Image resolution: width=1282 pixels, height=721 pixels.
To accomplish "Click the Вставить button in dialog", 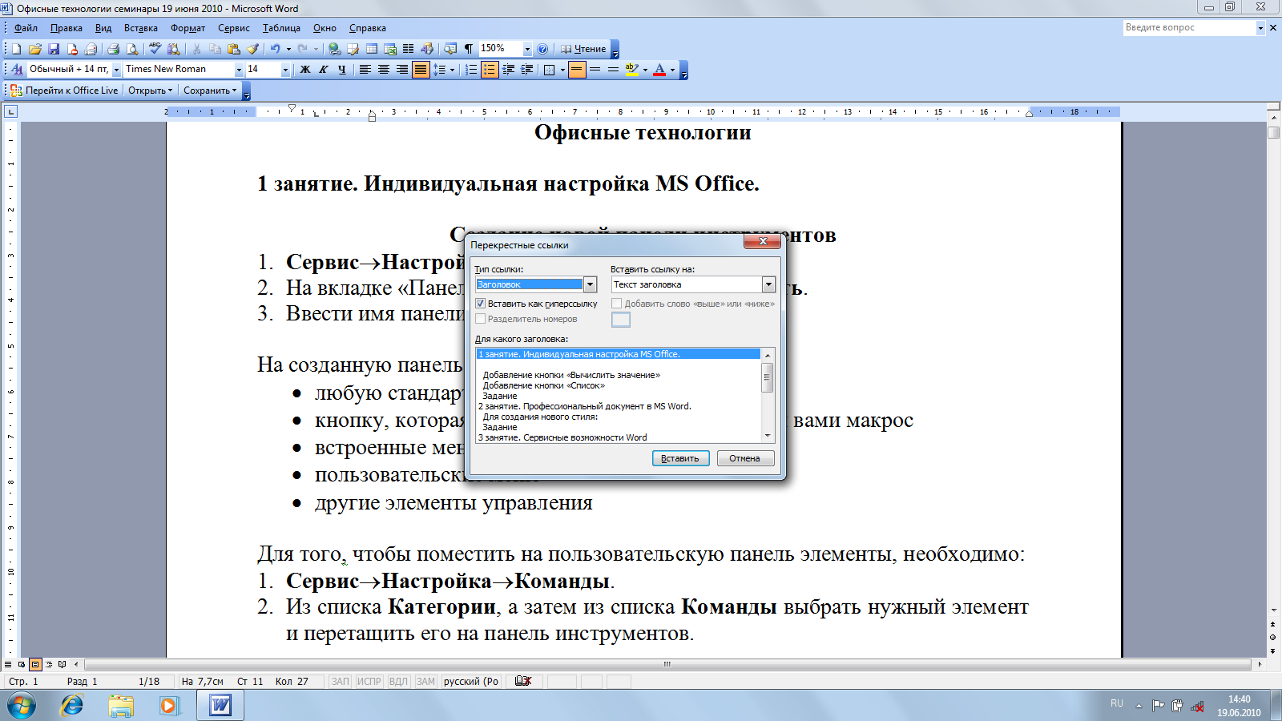I will click(680, 458).
